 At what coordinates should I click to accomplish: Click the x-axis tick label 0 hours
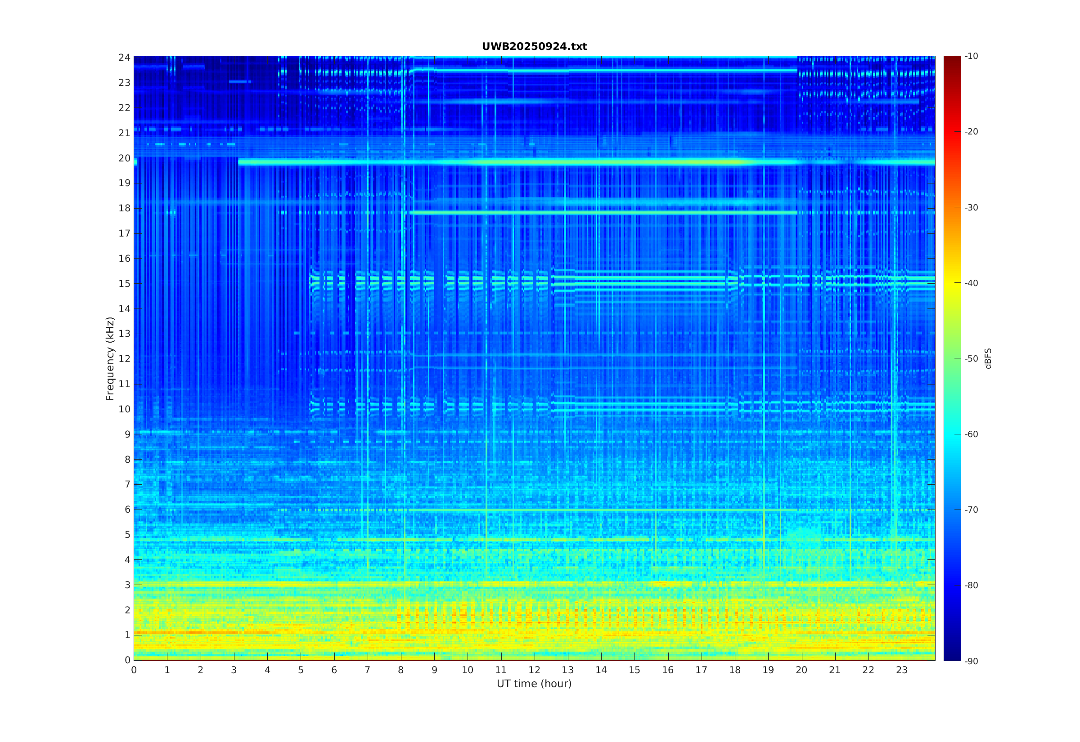[134, 670]
